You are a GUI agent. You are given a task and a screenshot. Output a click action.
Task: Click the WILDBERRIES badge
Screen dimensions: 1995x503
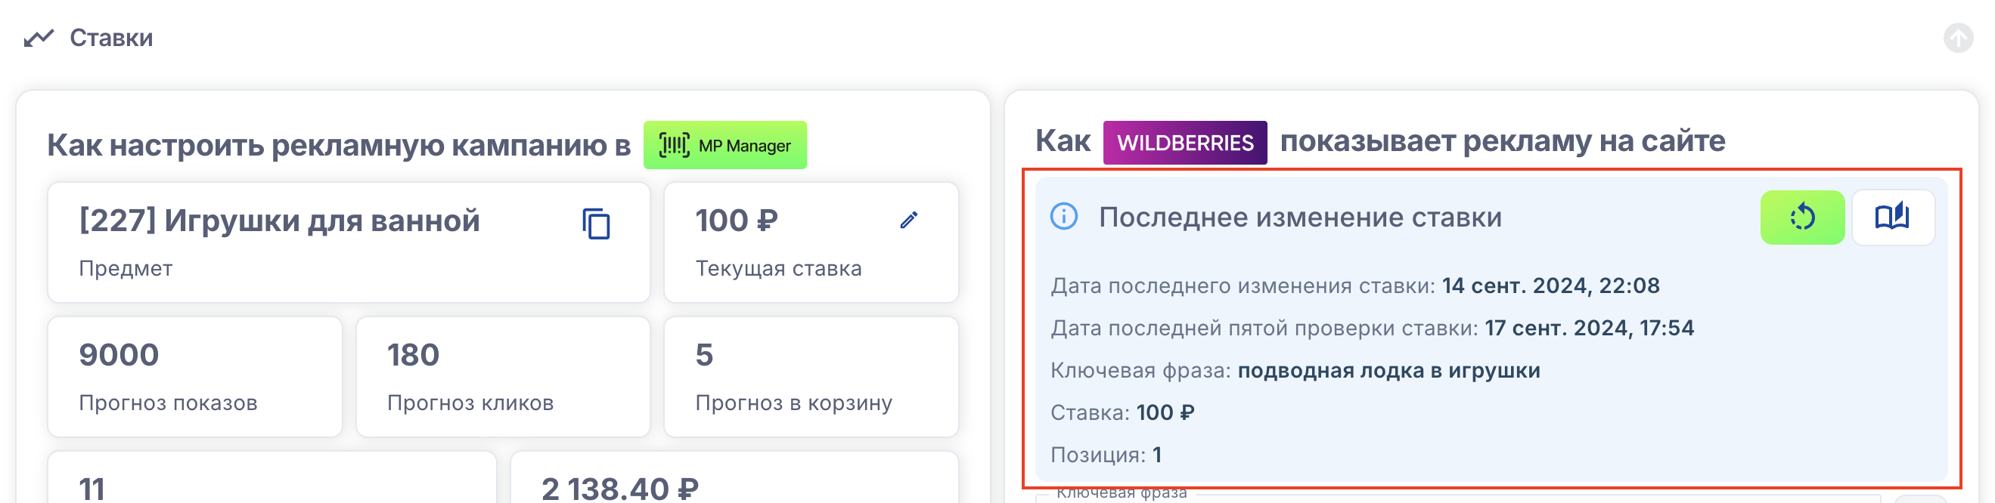[1184, 143]
